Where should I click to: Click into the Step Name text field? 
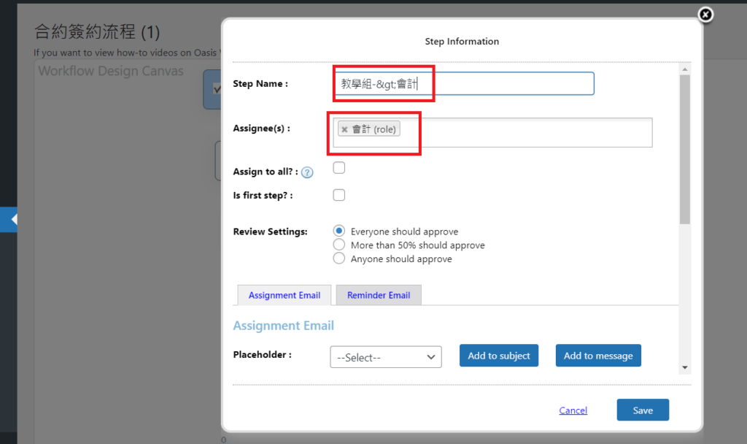click(x=511, y=83)
